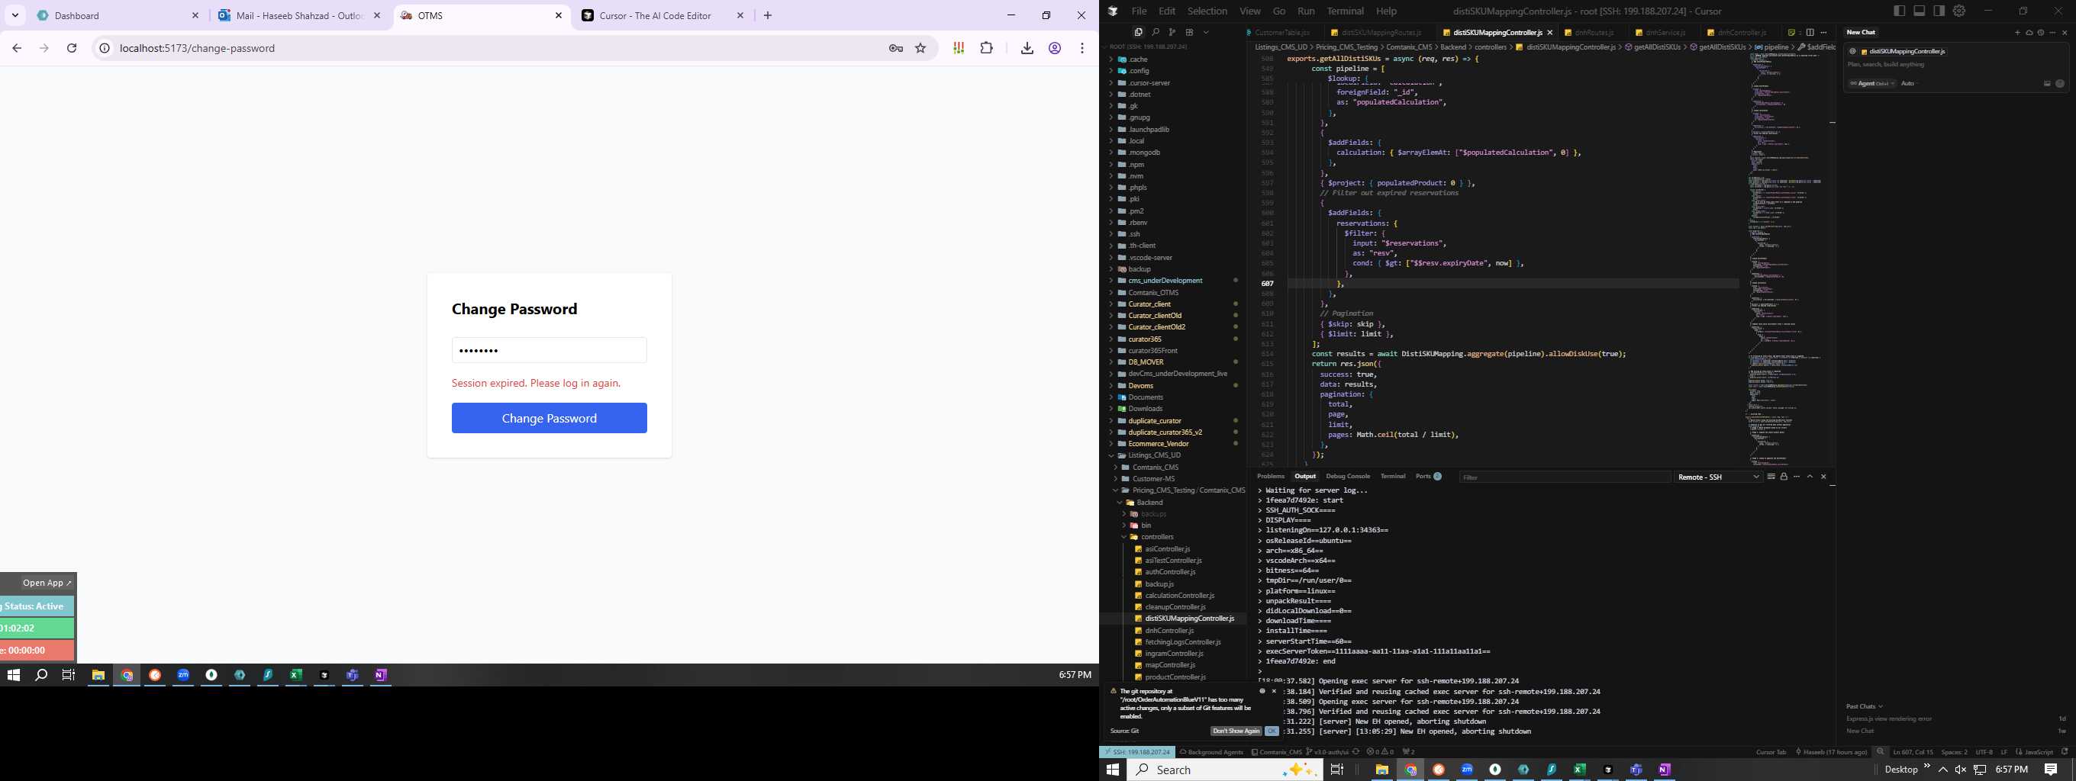Viewport: 2076px width, 781px height.
Task: Click the blue Change Password button
Action: 549,418
